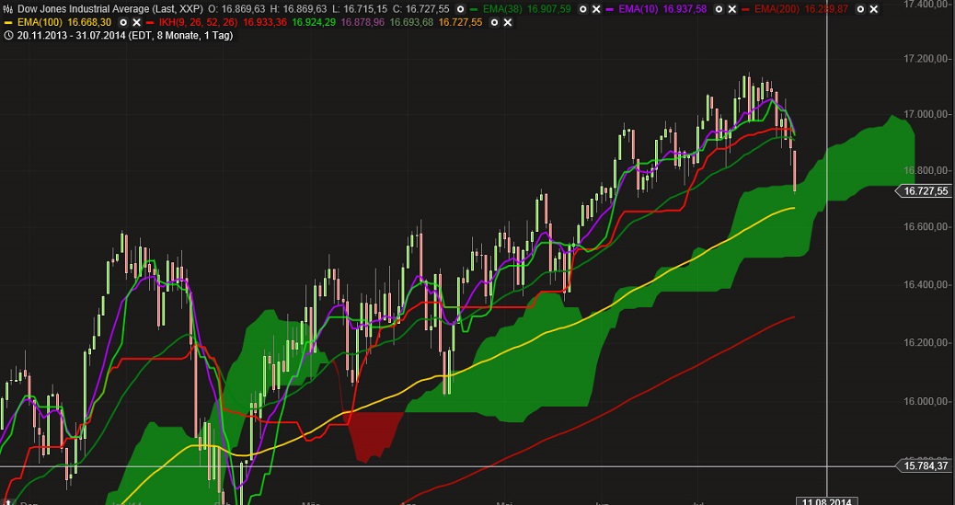Click EMA(100) value 16.668,30
955x505 pixels.
[x=89, y=22]
